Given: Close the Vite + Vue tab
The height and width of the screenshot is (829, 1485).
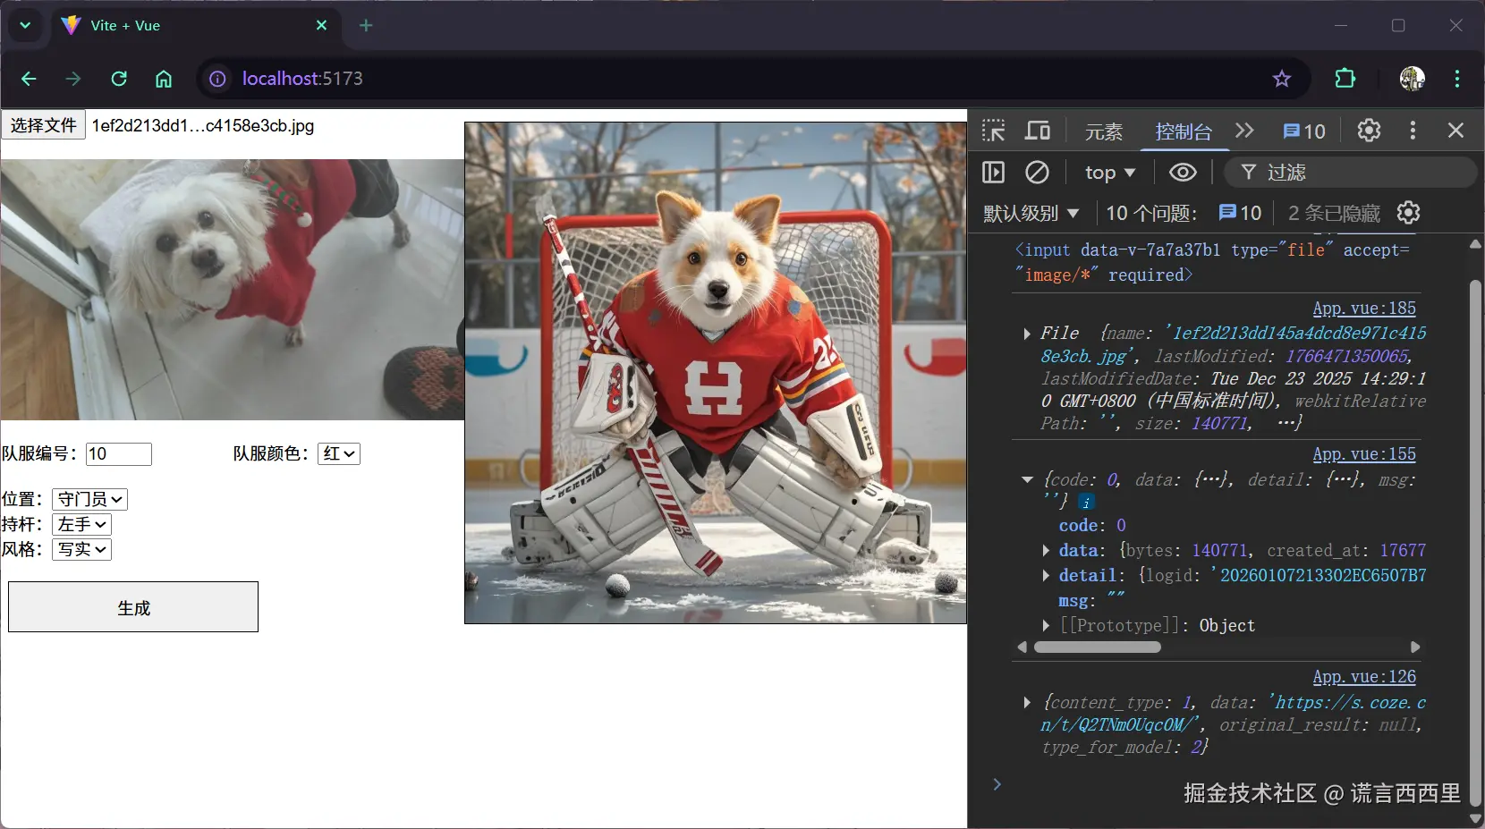Looking at the screenshot, I should pyautogui.click(x=322, y=25).
